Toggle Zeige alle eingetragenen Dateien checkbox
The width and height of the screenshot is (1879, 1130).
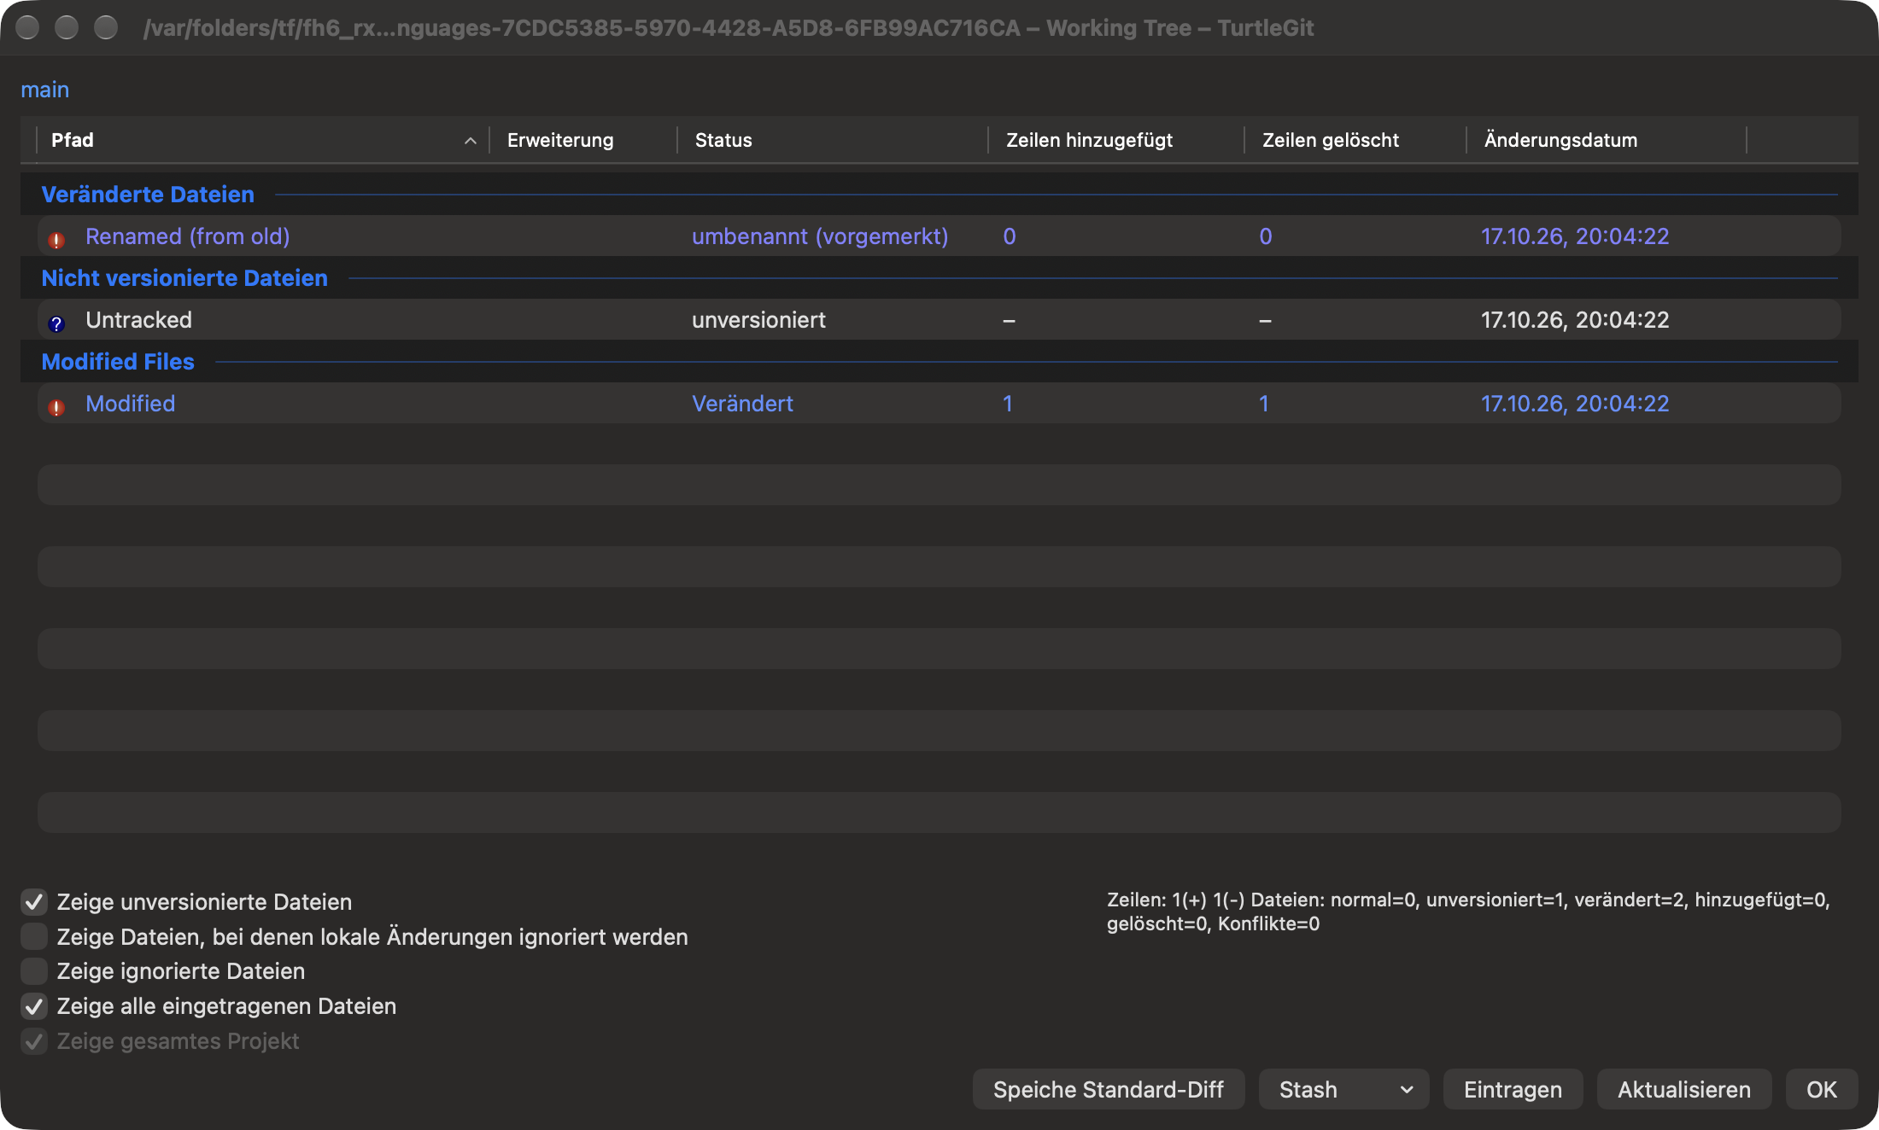[34, 1005]
